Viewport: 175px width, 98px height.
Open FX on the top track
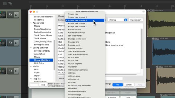(x=10, y=15)
